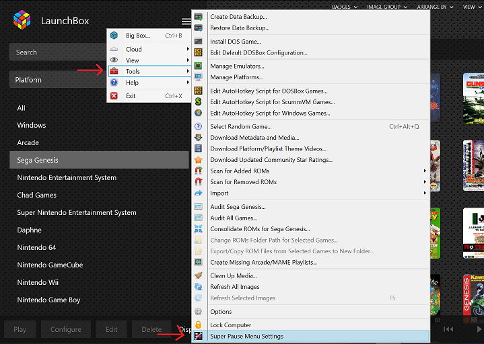Select Big Box menu entry
Image resolution: width=484 pixels, height=344 pixels.
[x=149, y=36]
